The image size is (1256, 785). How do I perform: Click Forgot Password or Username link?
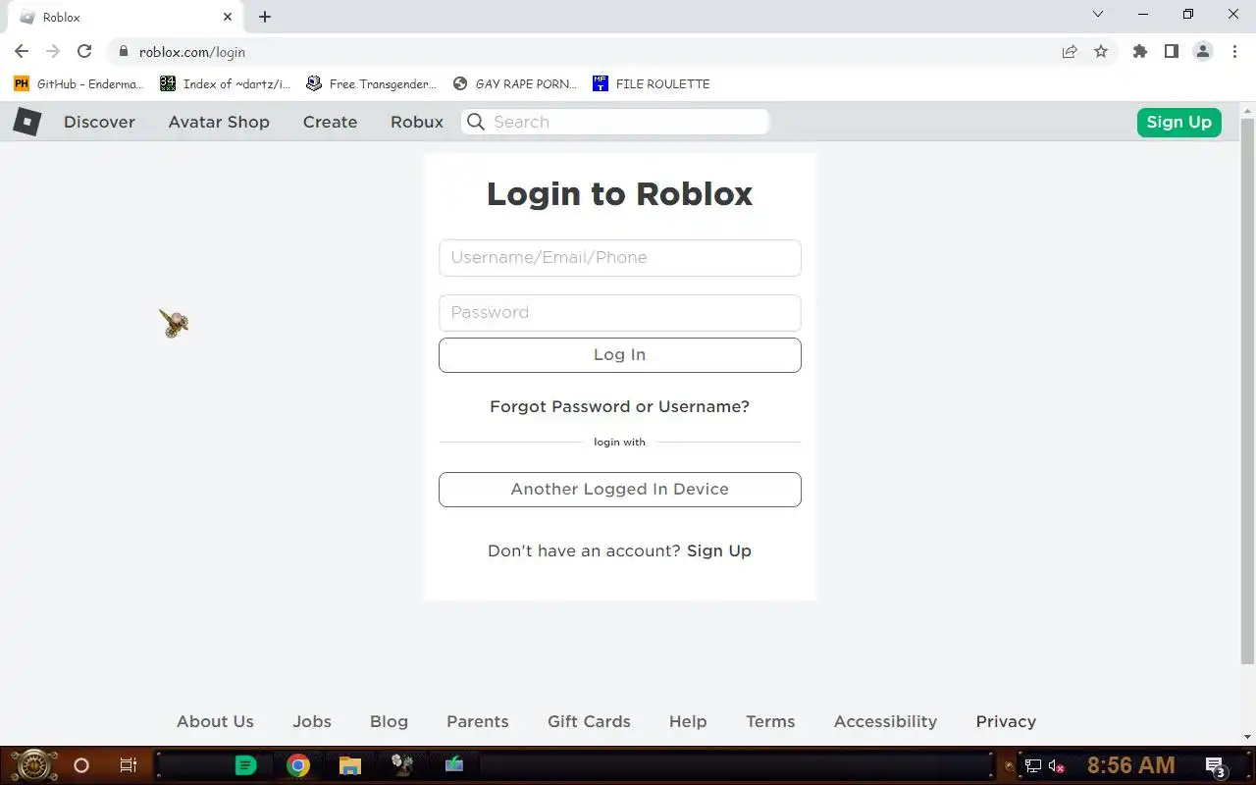(620, 406)
